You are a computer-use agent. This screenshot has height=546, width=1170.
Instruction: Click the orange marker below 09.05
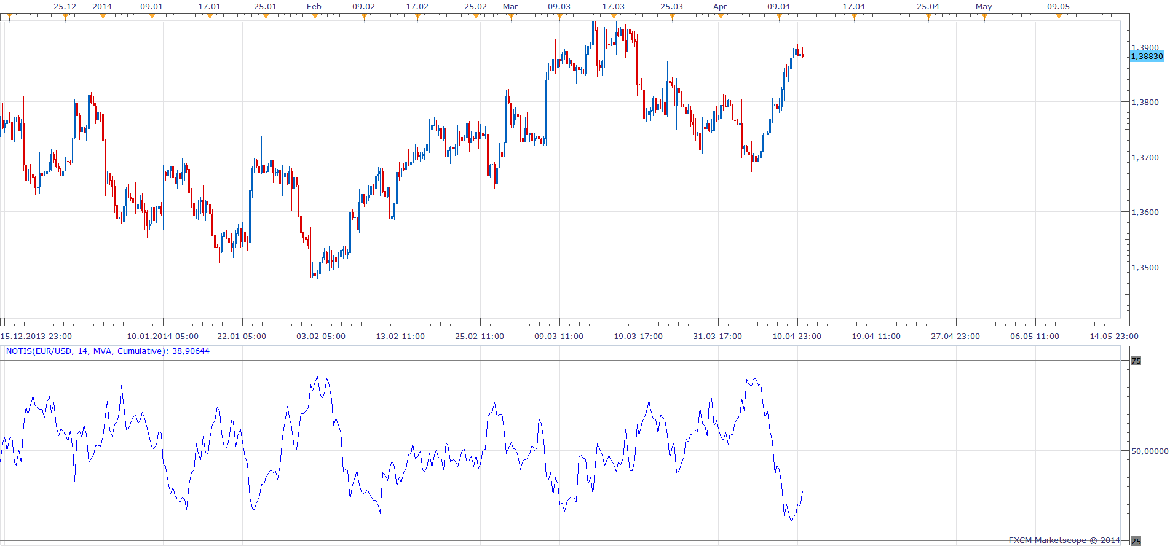tap(1059, 17)
